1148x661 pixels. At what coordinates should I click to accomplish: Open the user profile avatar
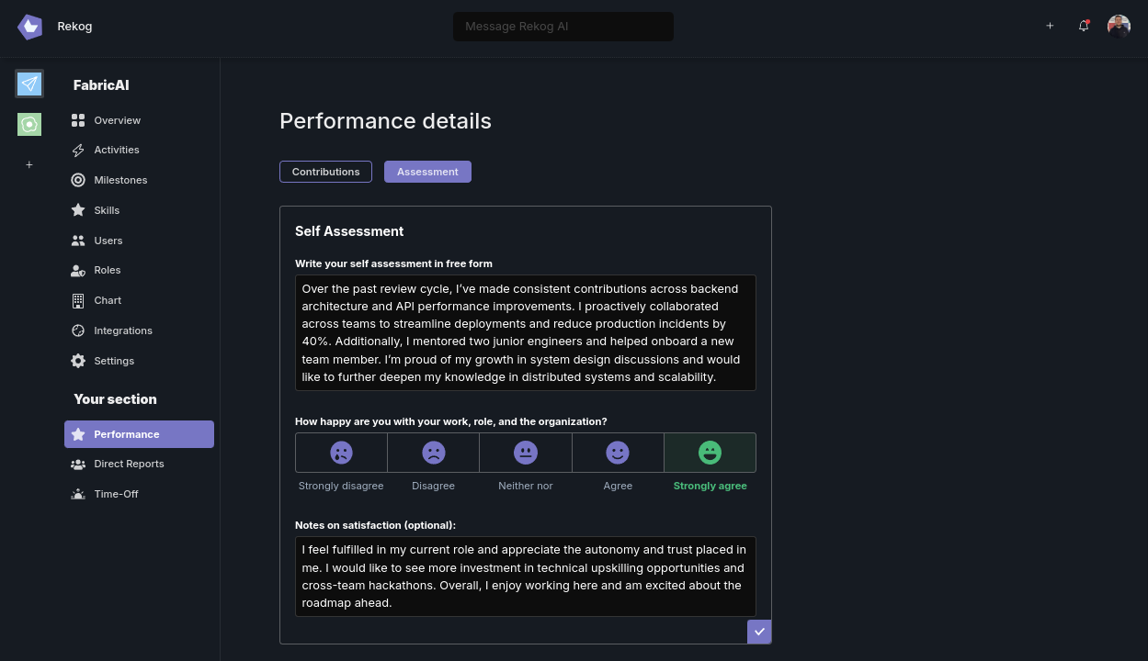click(1119, 26)
